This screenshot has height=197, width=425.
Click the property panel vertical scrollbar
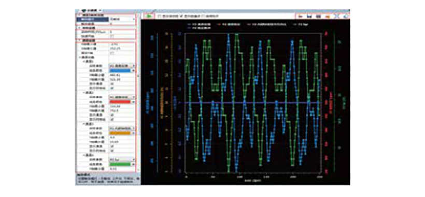137,76
